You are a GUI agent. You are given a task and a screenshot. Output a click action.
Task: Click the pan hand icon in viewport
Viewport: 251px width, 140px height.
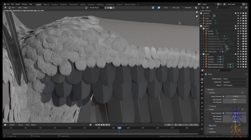point(197,16)
